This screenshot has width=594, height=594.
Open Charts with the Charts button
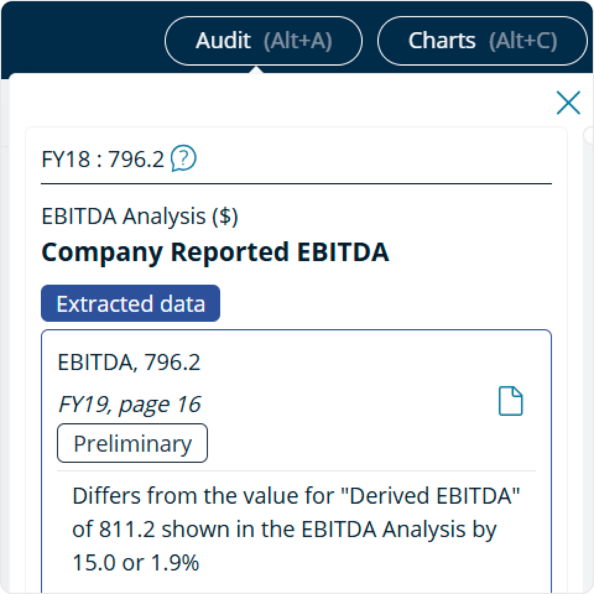[x=483, y=40]
